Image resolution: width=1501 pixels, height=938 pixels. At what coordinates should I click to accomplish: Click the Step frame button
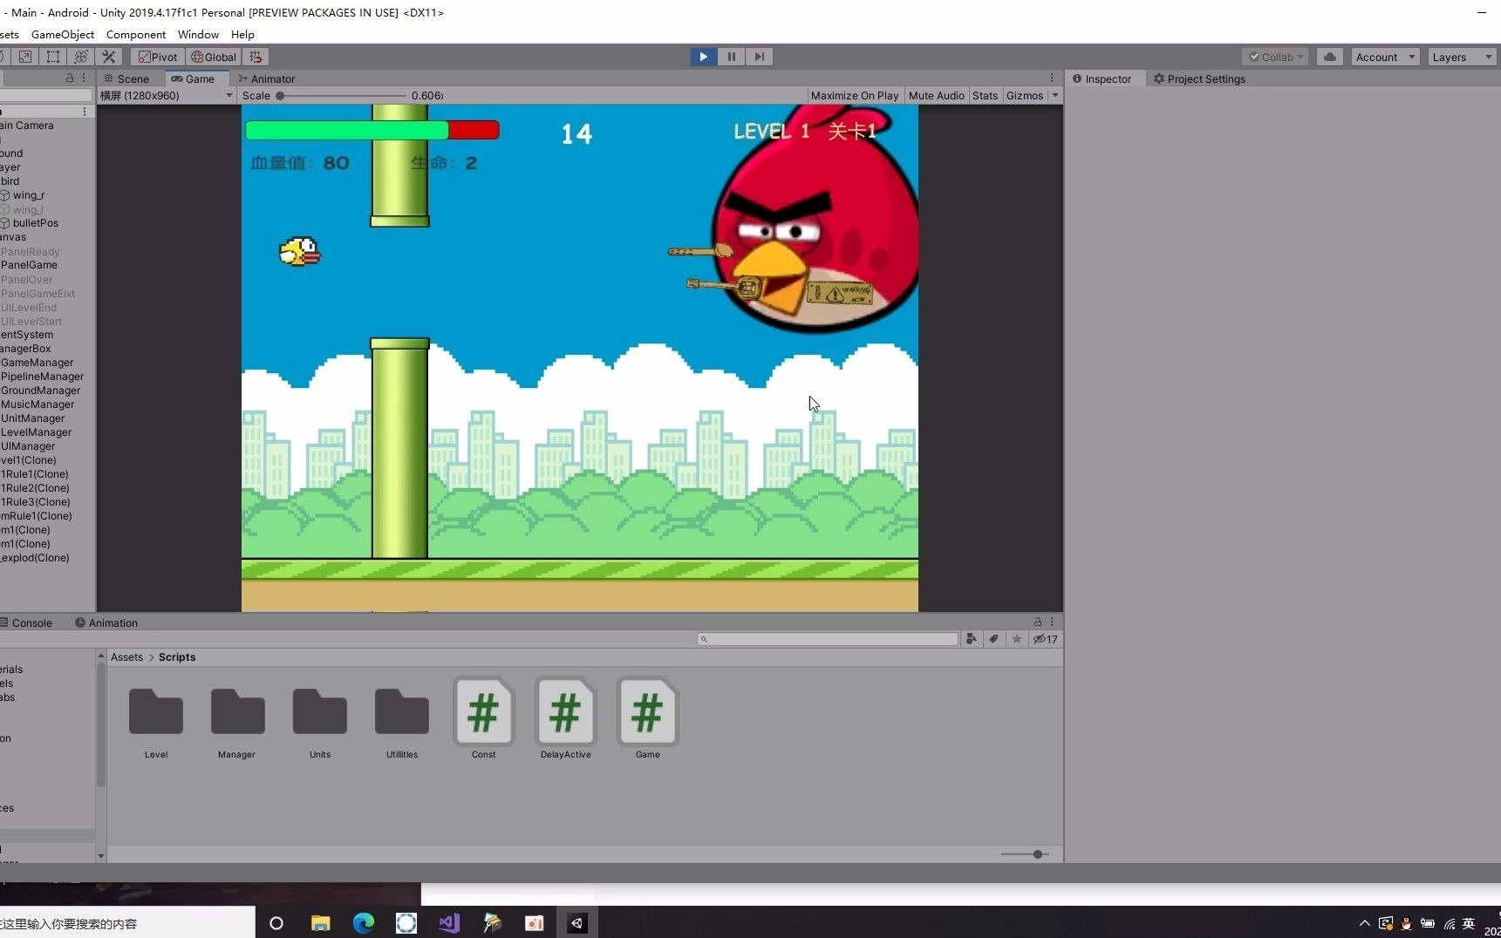759,57
